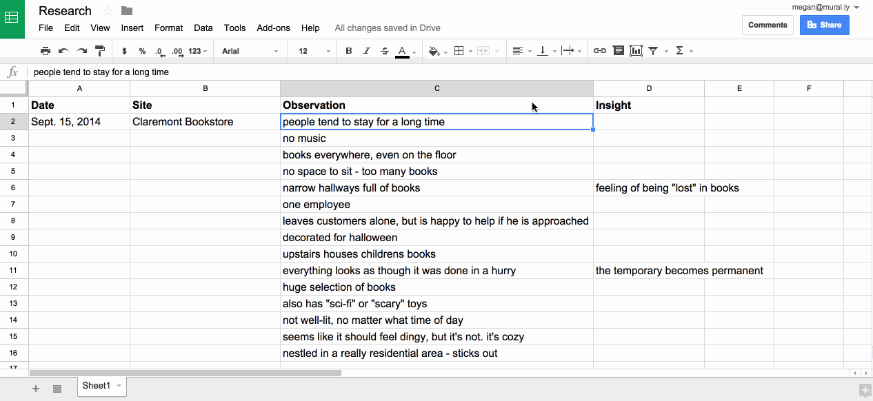
Task: Open the Insert menu
Action: (132, 28)
